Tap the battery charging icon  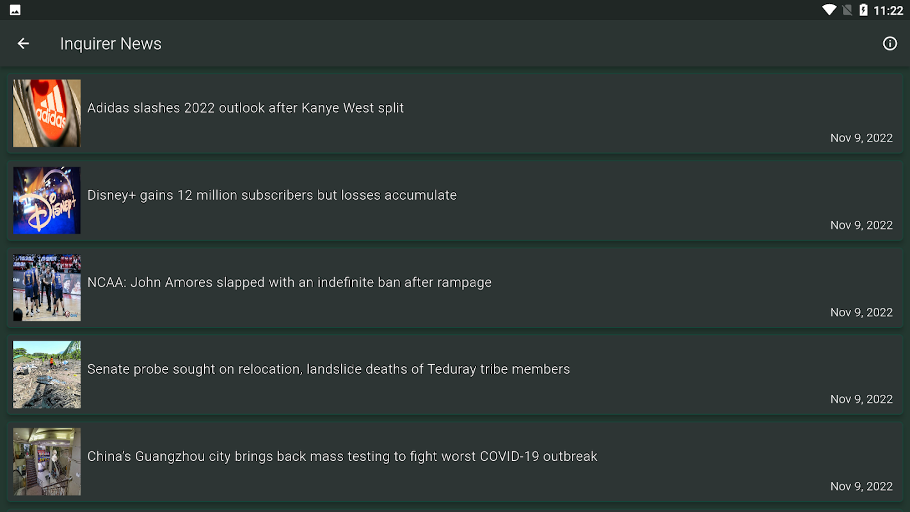tap(863, 10)
